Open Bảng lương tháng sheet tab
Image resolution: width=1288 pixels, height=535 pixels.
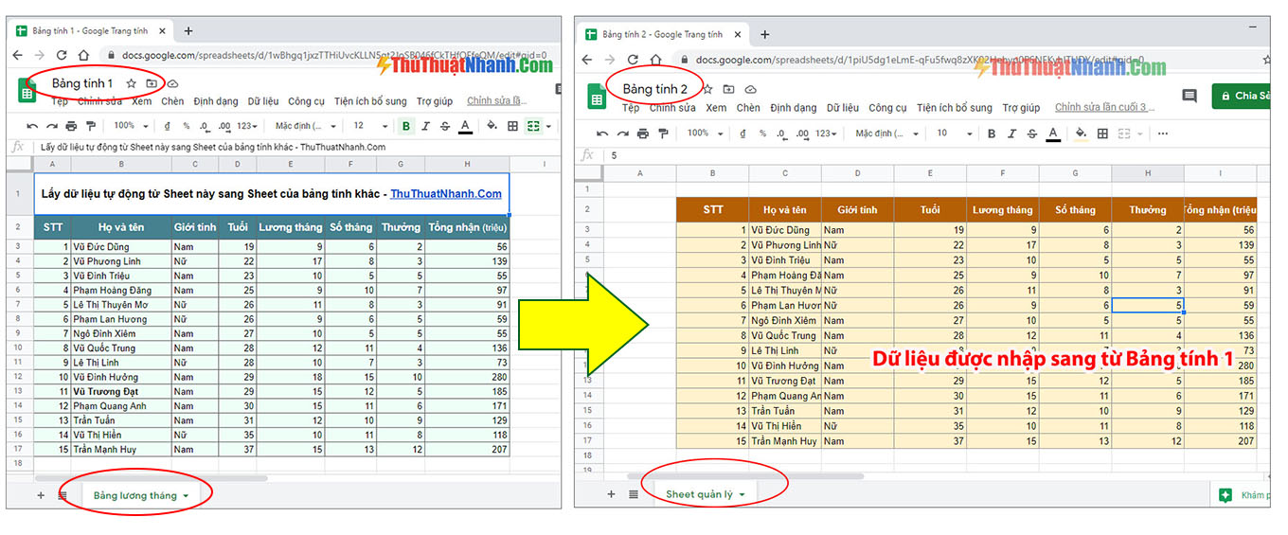point(141,495)
